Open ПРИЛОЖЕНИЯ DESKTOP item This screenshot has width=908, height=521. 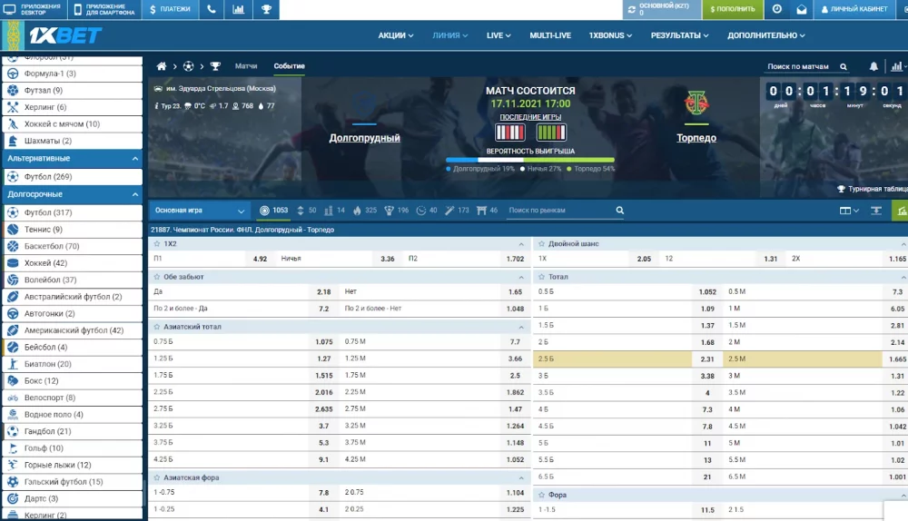(x=35, y=9)
